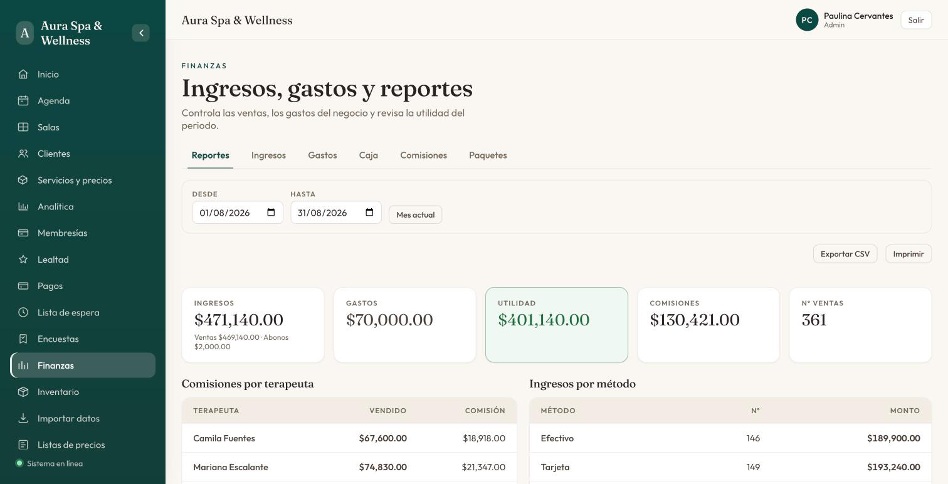The image size is (948, 484).
Task: Click the Encuestas clipboard icon
Action: 23,339
